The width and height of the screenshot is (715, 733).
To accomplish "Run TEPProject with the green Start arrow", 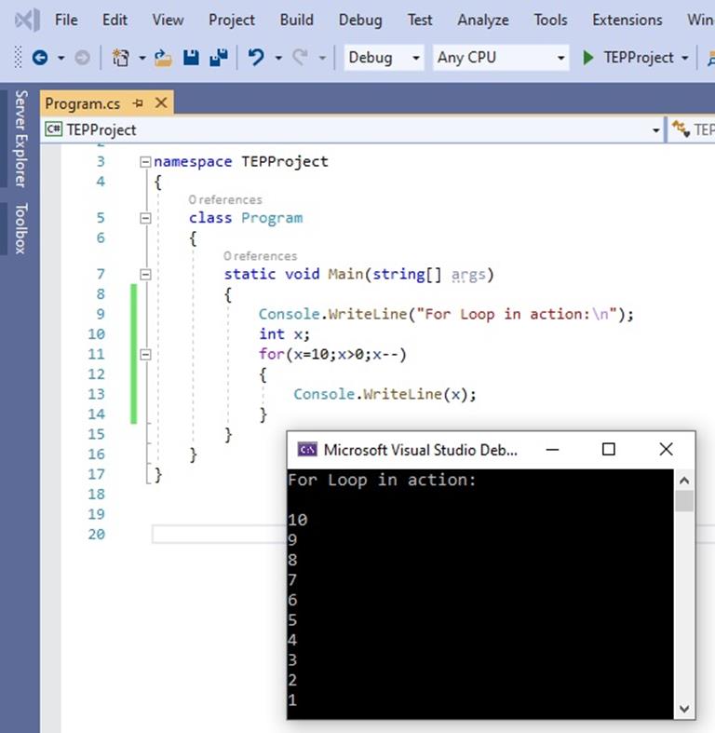I will (x=588, y=58).
